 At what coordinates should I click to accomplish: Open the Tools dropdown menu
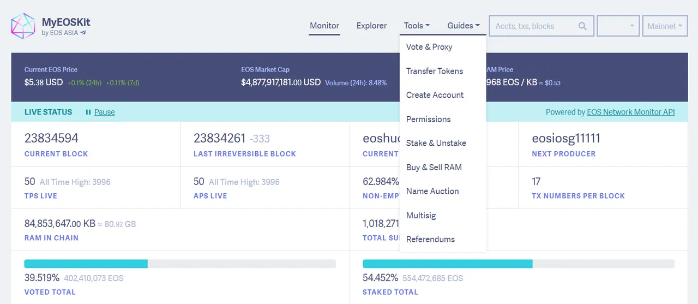[417, 26]
